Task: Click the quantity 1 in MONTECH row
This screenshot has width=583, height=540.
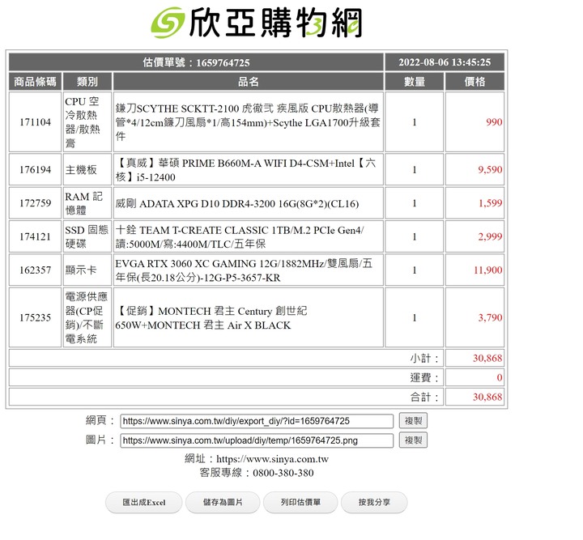Action: pyautogui.click(x=415, y=317)
